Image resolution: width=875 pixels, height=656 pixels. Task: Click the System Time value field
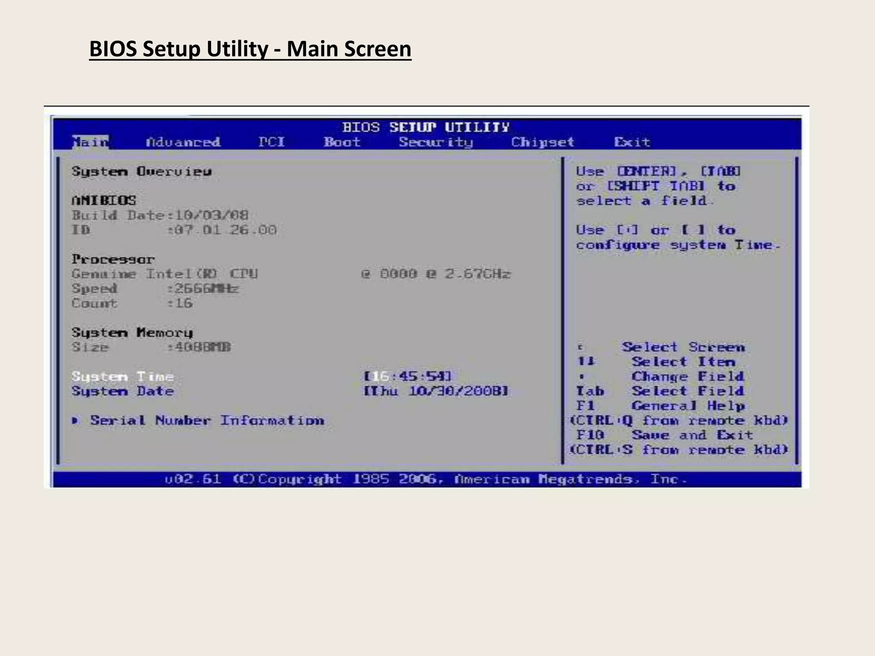coord(408,376)
